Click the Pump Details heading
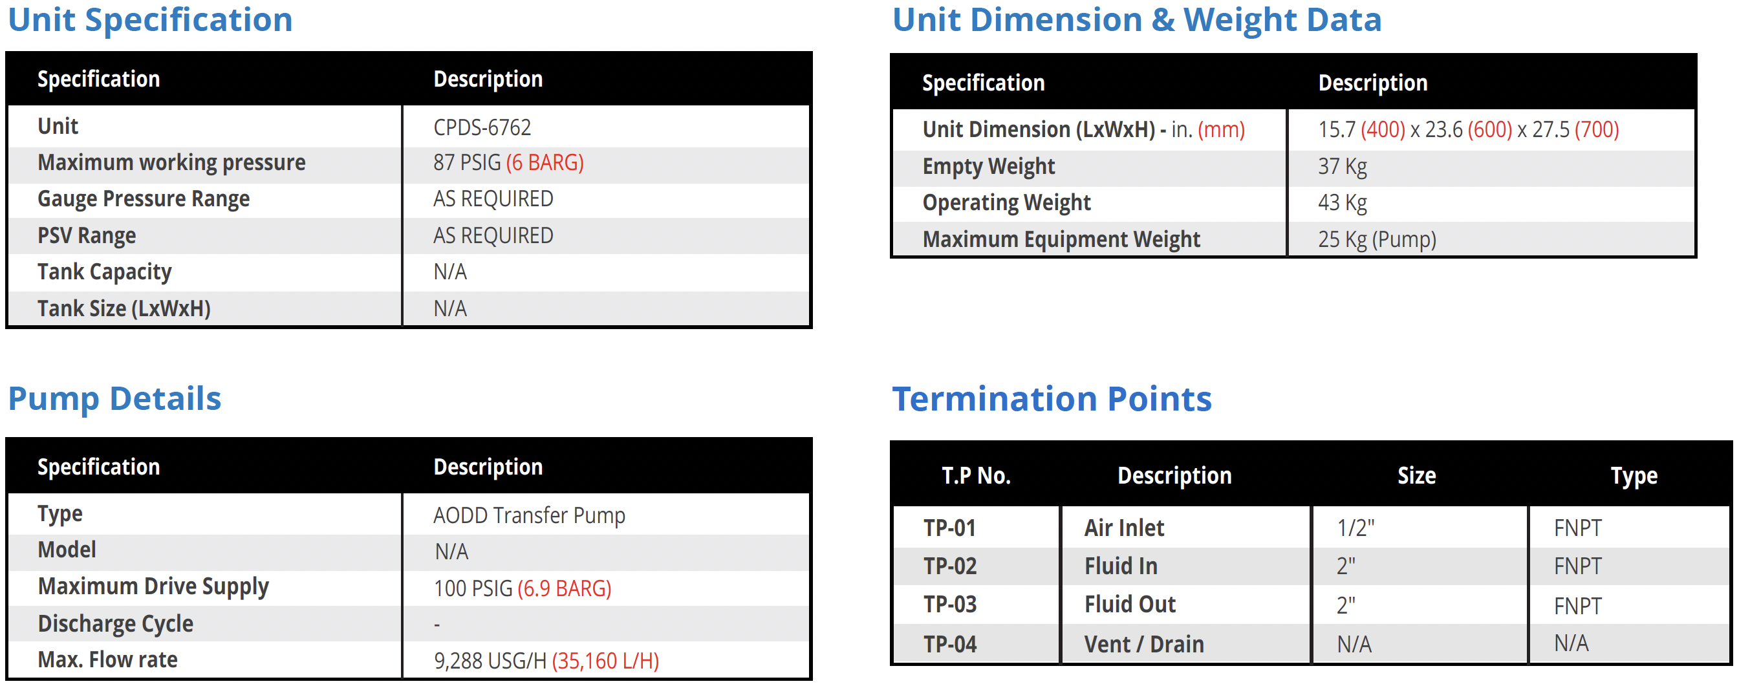This screenshot has width=1739, height=686. point(114,398)
